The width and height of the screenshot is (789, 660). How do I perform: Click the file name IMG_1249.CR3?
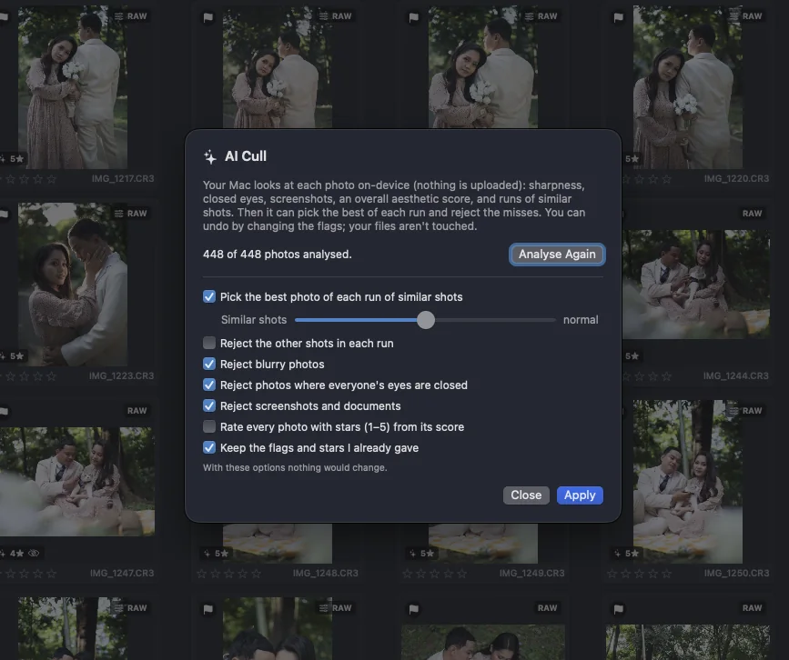[531, 573]
